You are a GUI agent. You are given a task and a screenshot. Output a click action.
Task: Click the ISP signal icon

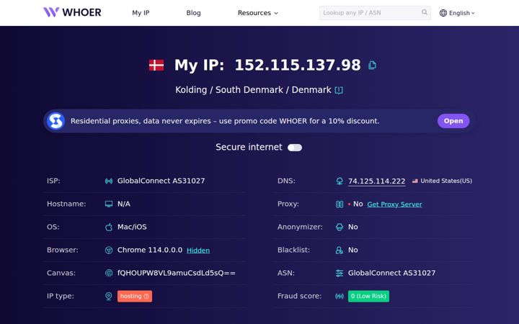pos(109,181)
